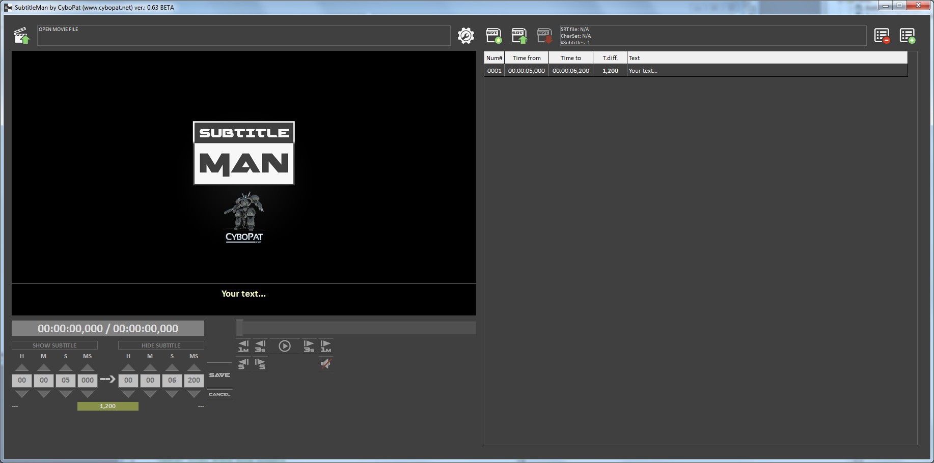
Task: Click show-subtitle hours field
Action: (x=22, y=381)
